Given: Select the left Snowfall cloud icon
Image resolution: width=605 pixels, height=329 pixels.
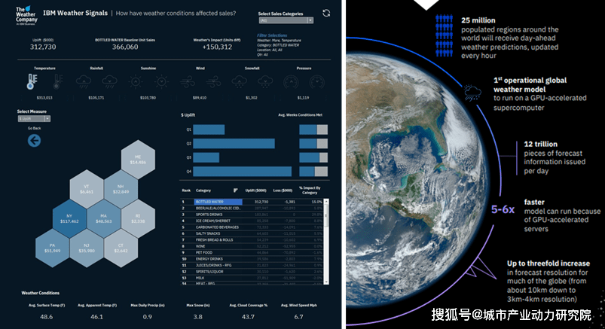Looking at the screenshot, I should 240,82.
